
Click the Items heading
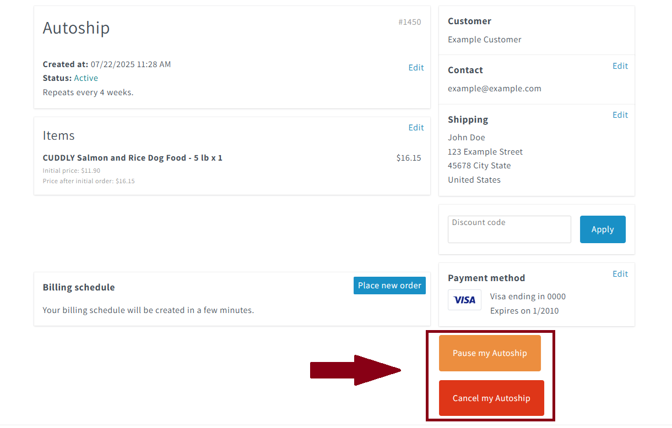[x=58, y=135]
